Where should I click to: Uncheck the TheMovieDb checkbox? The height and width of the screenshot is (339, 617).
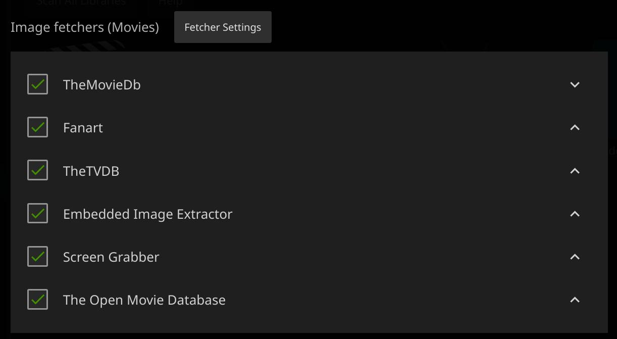(38, 84)
